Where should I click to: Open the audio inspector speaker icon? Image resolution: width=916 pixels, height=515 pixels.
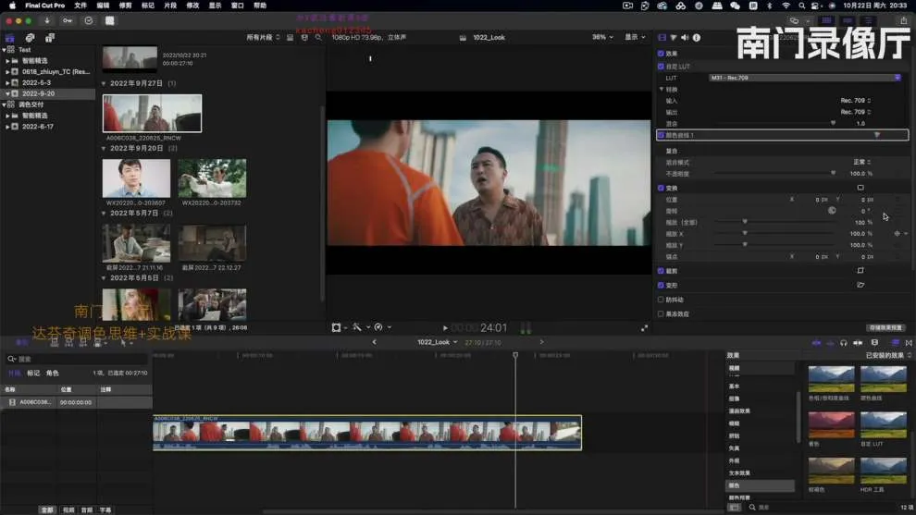685,38
